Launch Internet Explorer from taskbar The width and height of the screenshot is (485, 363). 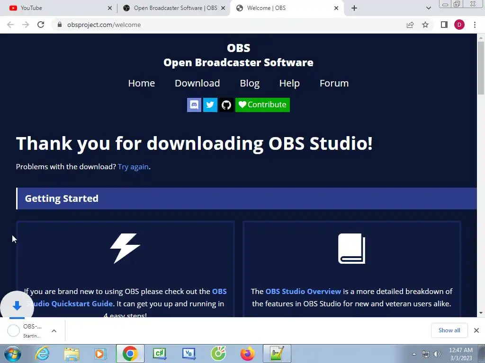[42, 354]
